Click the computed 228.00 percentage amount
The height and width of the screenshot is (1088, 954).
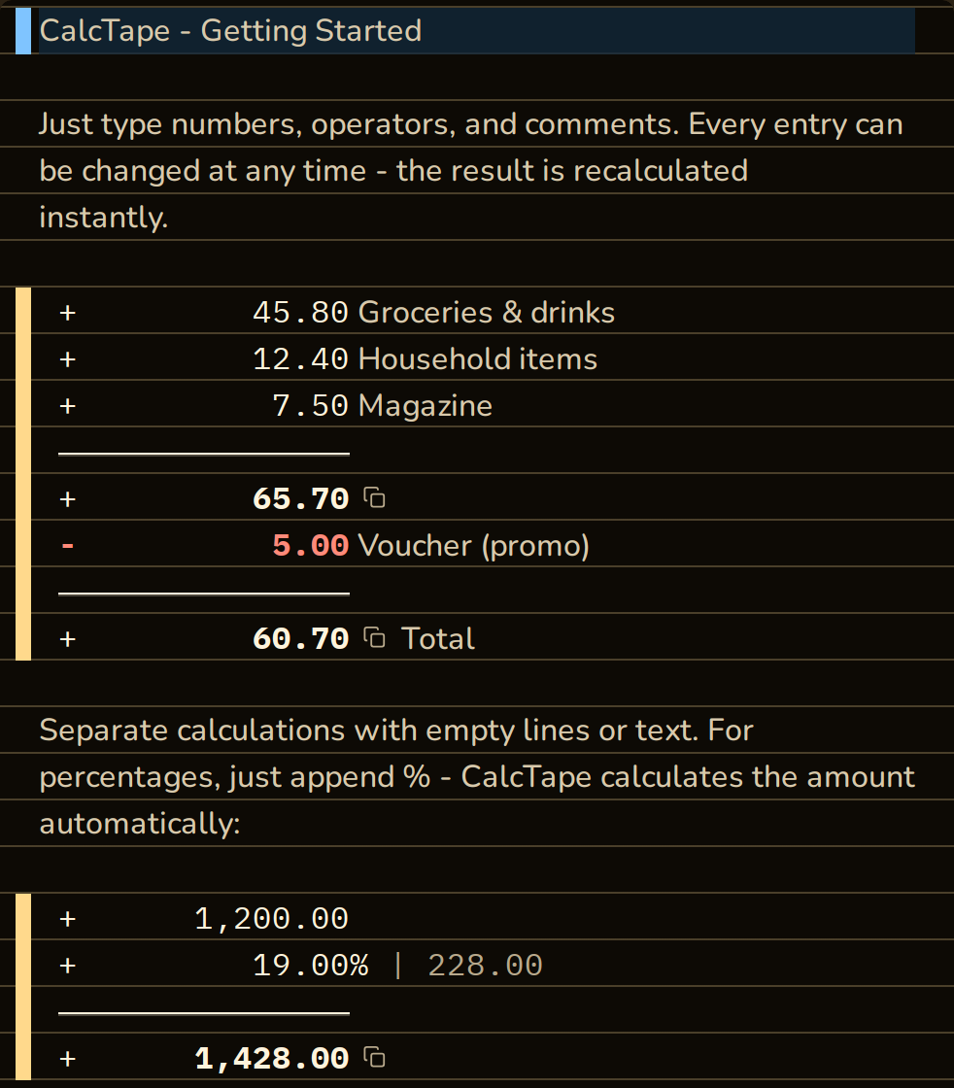point(485,966)
